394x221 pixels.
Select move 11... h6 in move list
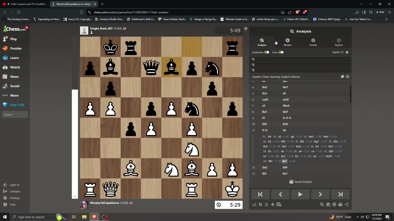click(284, 130)
